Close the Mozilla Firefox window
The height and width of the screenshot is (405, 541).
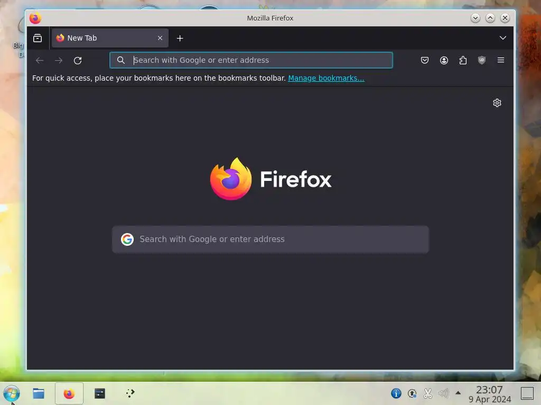pos(505,18)
